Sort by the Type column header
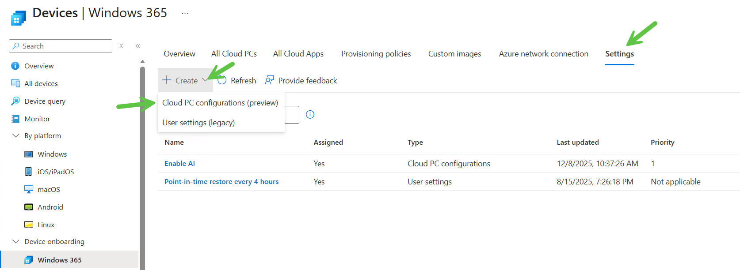The height and width of the screenshot is (270, 740). click(x=416, y=142)
